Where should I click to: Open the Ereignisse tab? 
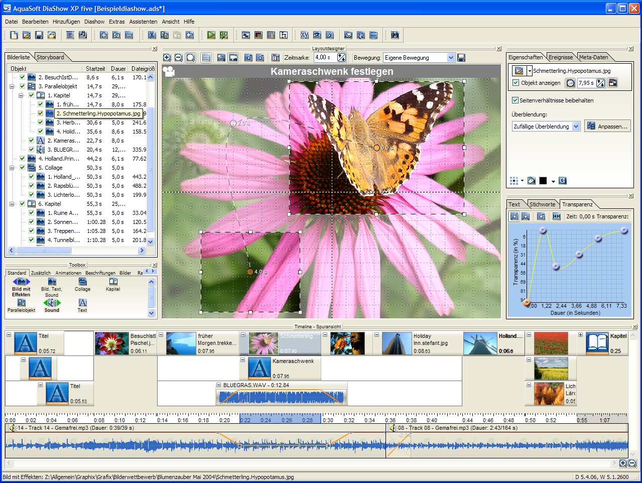click(560, 57)
